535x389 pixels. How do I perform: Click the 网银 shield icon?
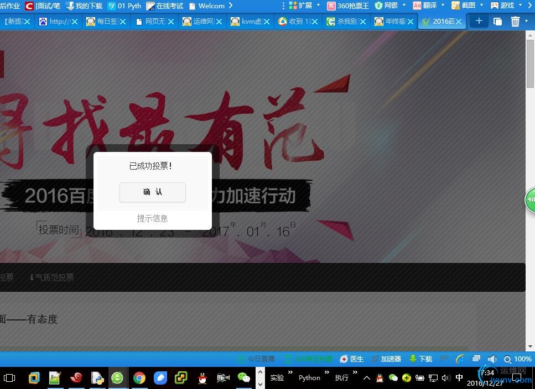tap(378, 6)
